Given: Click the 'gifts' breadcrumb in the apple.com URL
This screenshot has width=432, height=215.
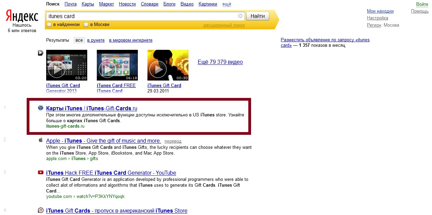Looking at the screenshot, I should [94, 159].
